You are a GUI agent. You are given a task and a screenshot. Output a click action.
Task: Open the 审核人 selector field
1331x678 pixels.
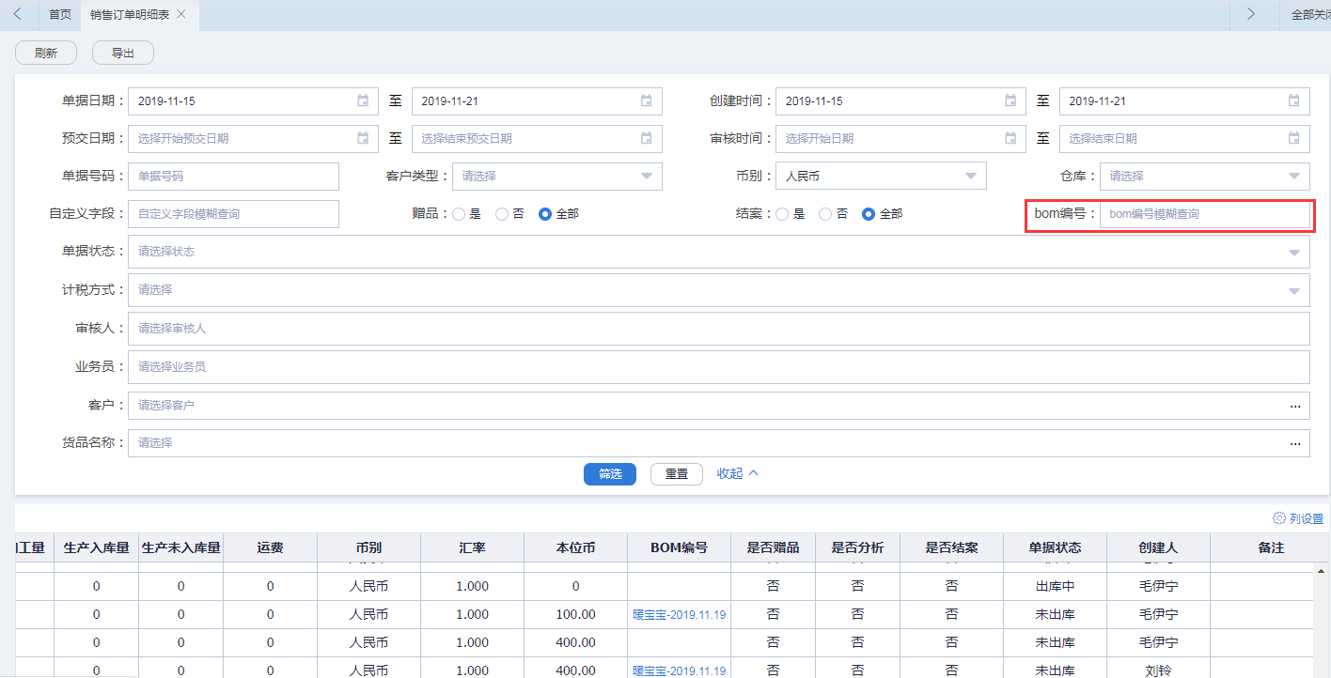tap(719, 329)
